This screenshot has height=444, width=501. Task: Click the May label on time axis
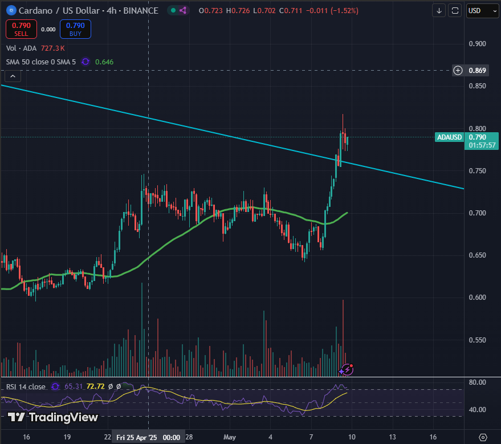[230, 437]
